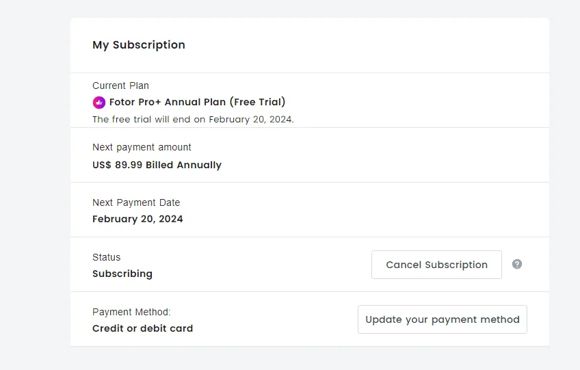Select Credit or debit card text
This screenshot has height=370, width=580.
(x=143, y=328)
